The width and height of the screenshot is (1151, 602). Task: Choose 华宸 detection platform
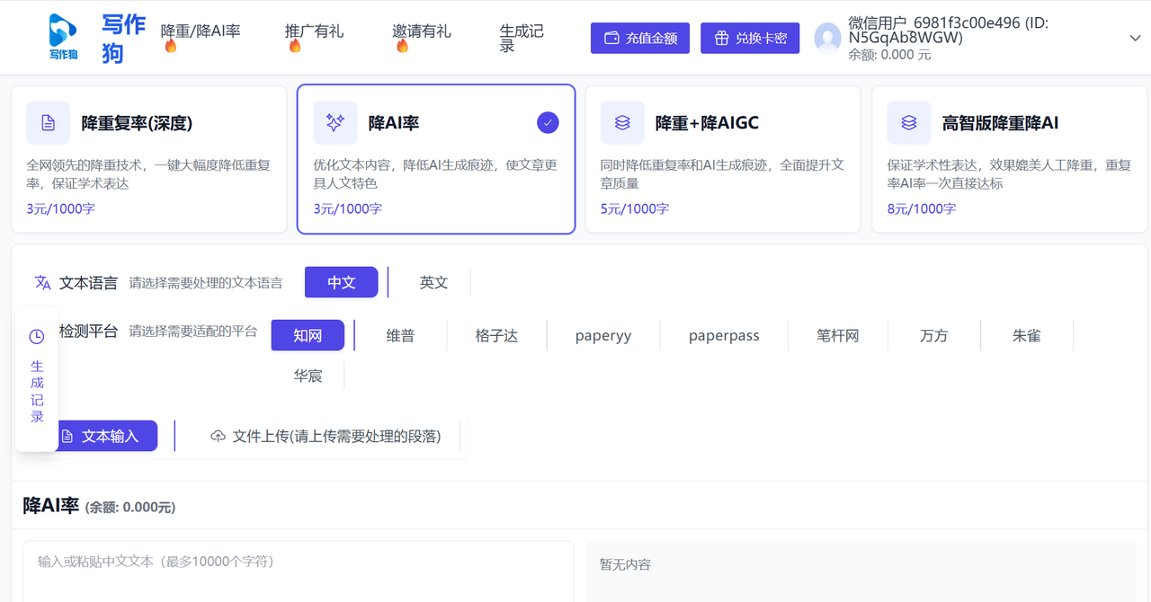pos(308,376)
